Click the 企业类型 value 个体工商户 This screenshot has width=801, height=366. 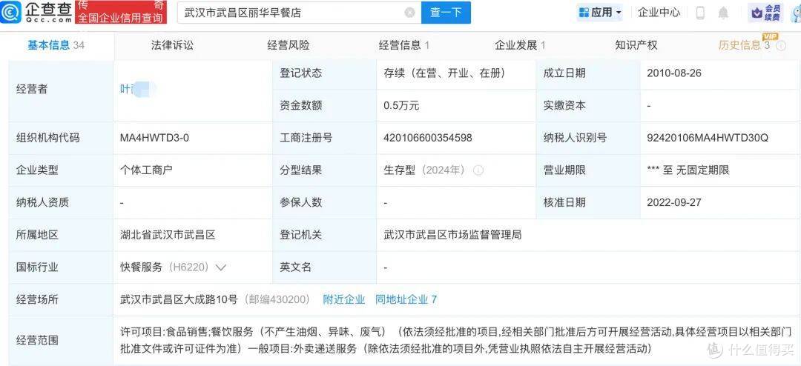(x=146, y=170)
